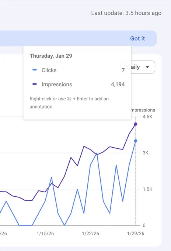Viewport: 171px width, 251px height.
Task: Click the 1/22/26 date label on axis
Action: [x=90, y=233]
